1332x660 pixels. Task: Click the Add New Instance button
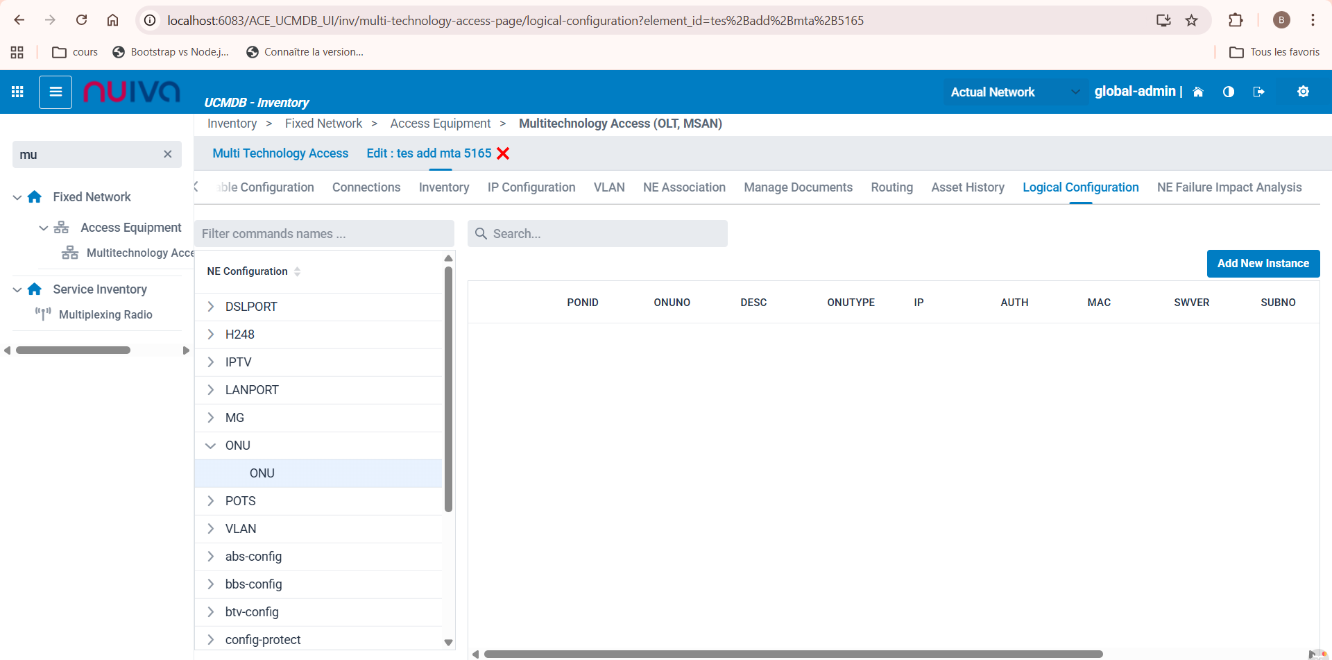tap(1263, 264)
